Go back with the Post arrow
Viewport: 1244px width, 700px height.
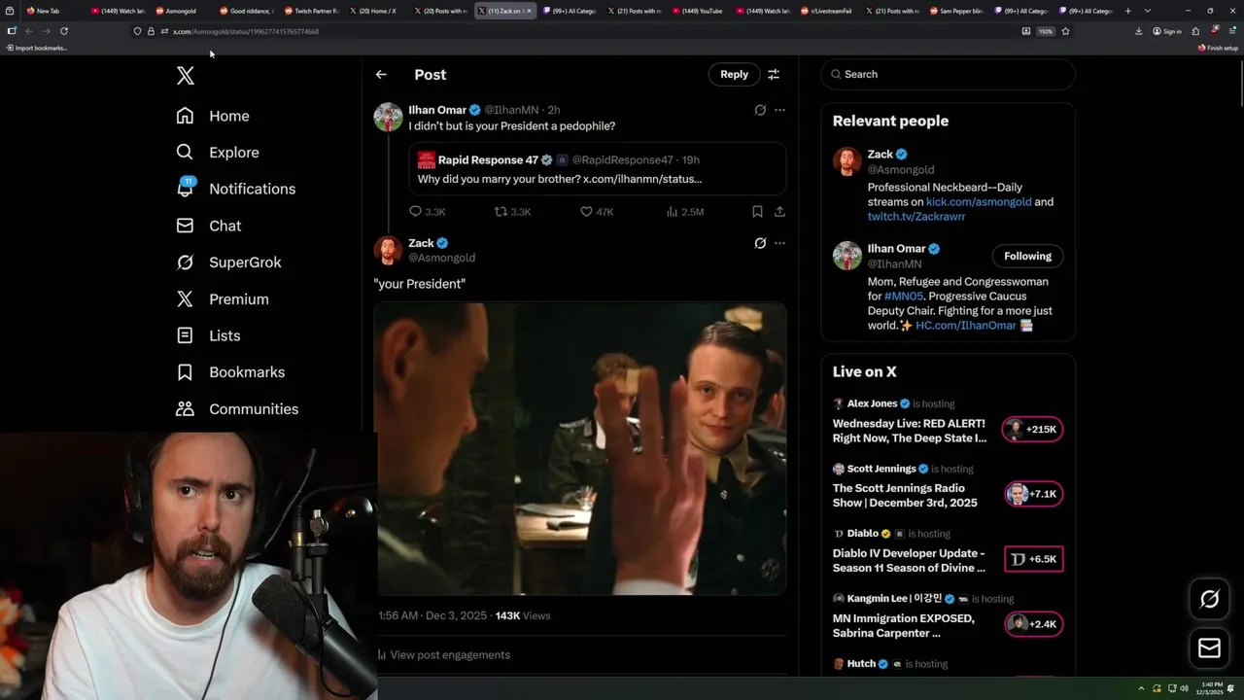381,75
